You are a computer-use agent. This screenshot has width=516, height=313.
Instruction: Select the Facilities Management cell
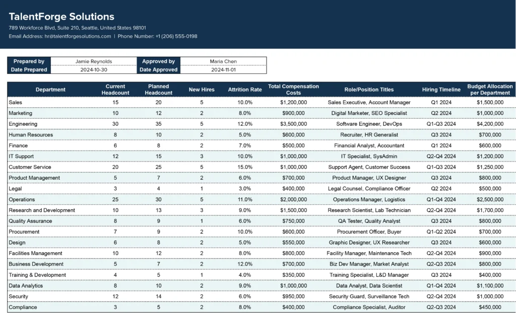coord(50,253)
